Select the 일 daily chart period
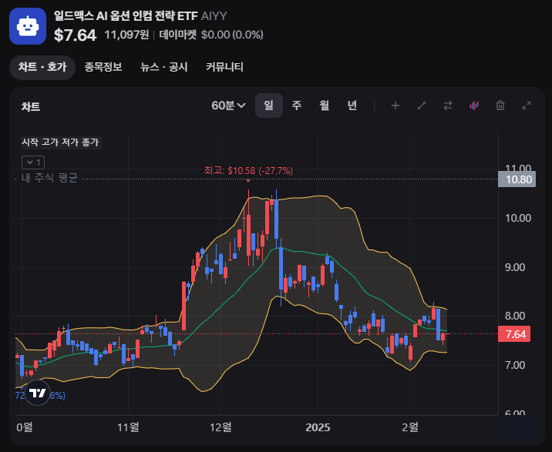This screenshot has height=452, width=552. 269,105
